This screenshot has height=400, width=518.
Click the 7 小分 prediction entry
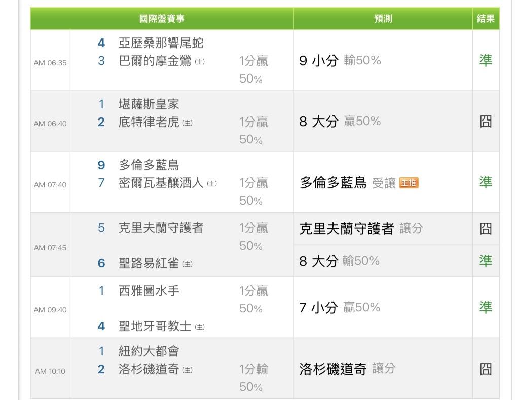[x=318, y=307]
